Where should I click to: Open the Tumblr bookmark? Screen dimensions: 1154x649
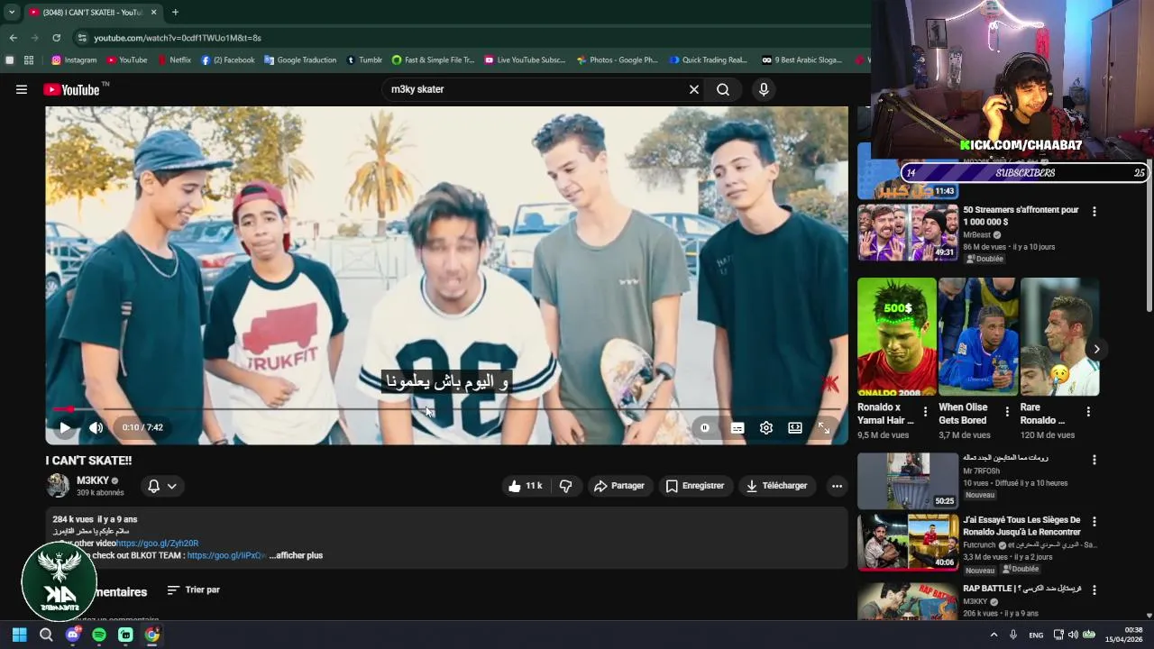(x=364, y=60)
